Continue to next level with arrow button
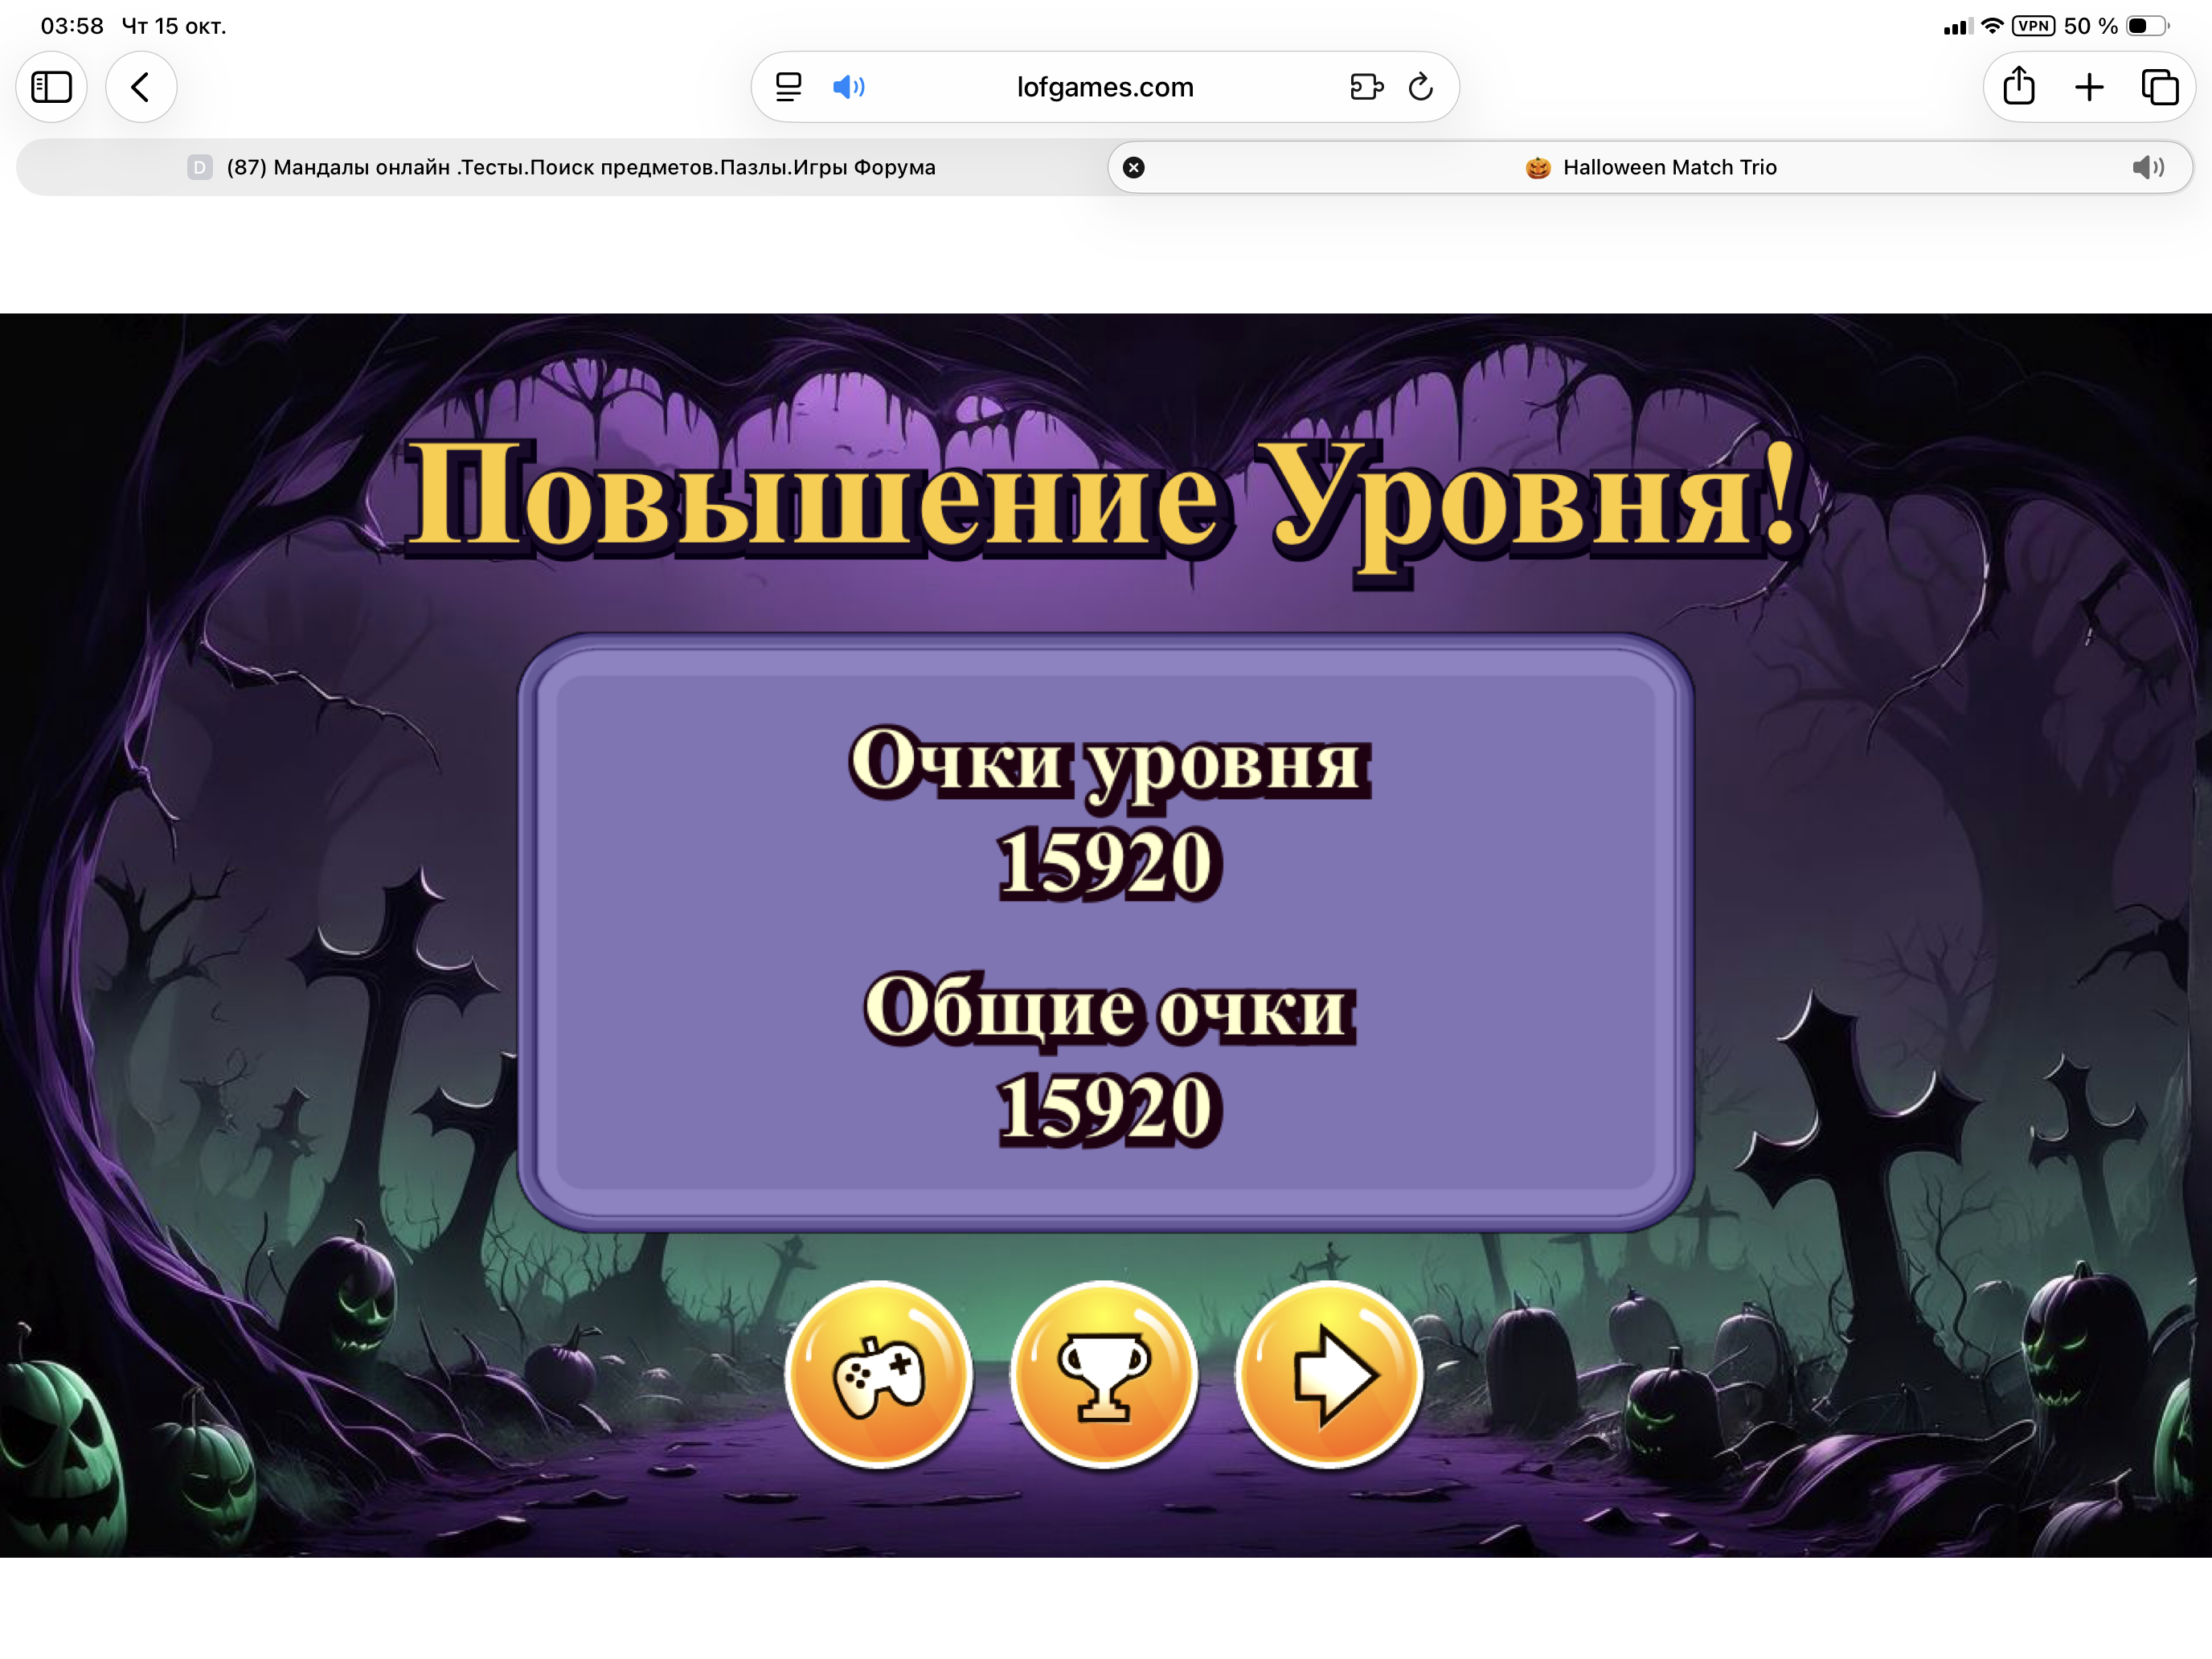This screenshot has width=2212, height=1659. [x=1330, y=1375]
